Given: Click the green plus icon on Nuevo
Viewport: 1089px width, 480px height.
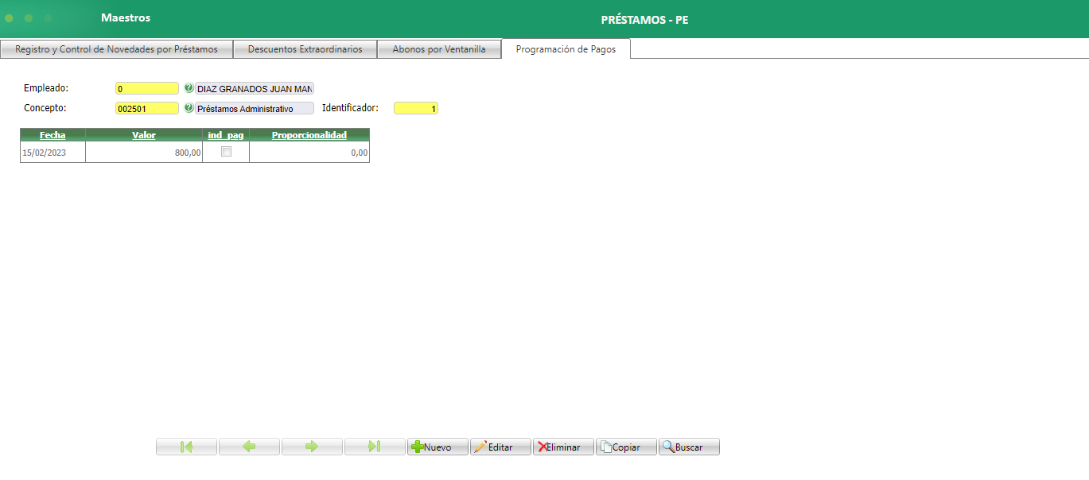Looking at the screenshot, I should 419,446.
